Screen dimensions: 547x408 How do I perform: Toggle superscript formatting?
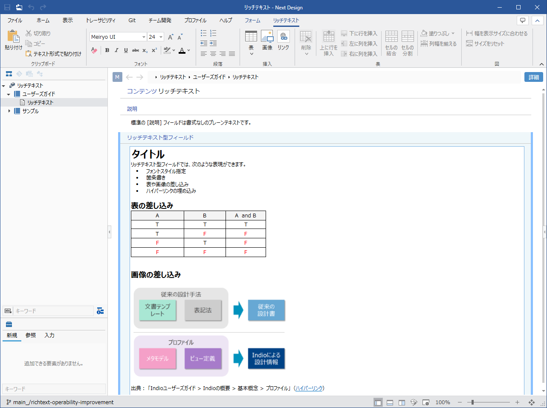click(x=154, y=50)
